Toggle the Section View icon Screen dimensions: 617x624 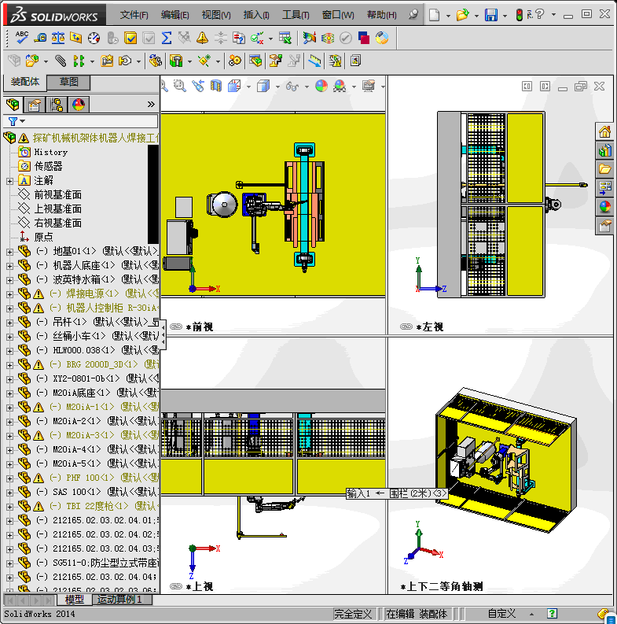216,86
